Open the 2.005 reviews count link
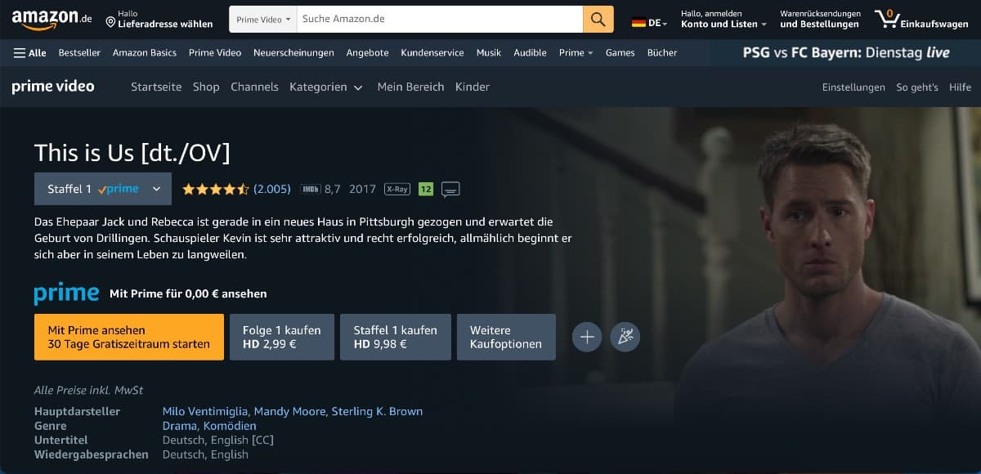 click(x=272, y=189)
